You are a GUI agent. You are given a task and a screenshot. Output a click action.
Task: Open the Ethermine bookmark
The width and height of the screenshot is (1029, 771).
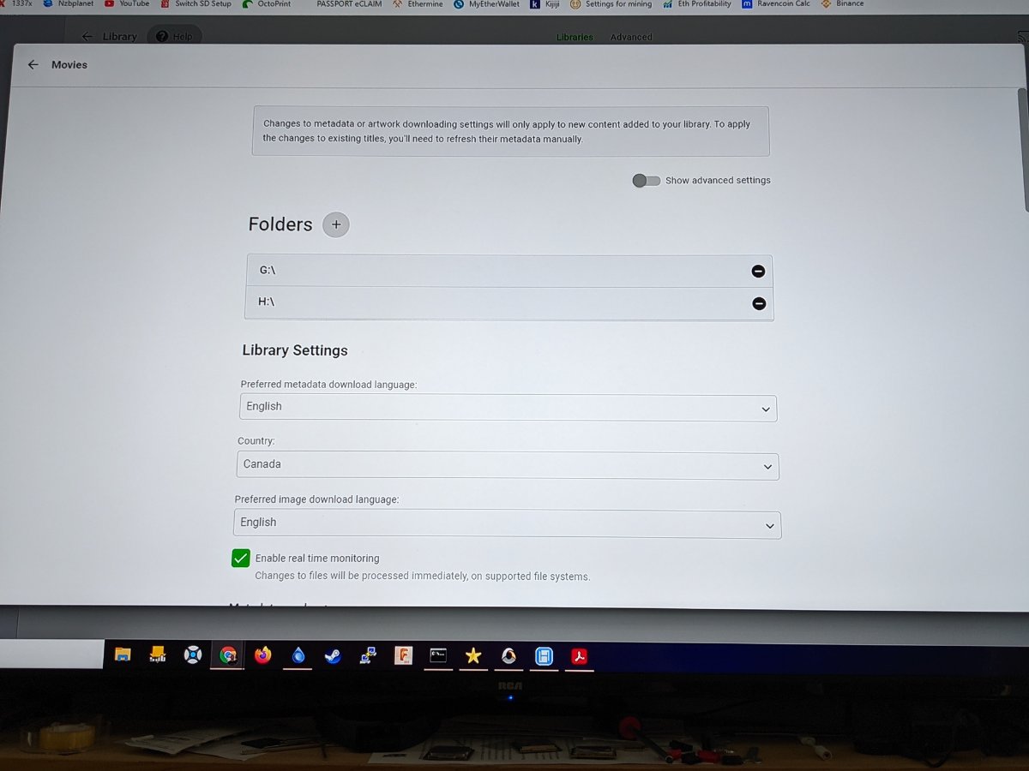point(418,4)
